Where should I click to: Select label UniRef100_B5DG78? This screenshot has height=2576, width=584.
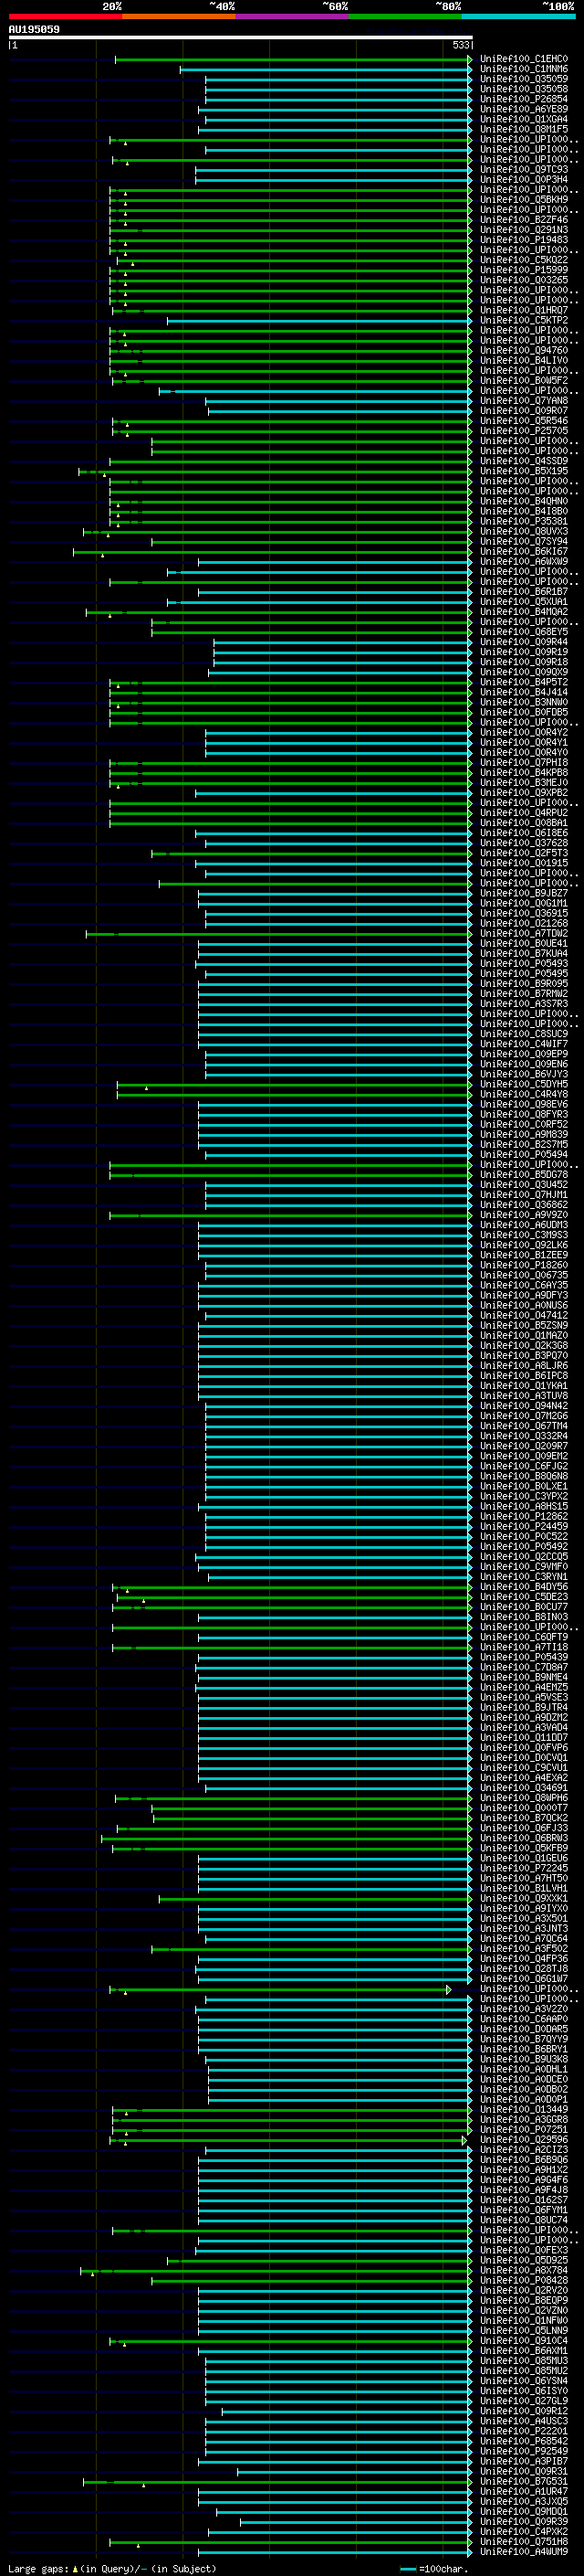(523, 1175)
